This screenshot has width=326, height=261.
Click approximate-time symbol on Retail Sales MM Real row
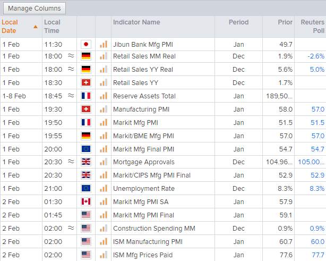coord(71,56)
